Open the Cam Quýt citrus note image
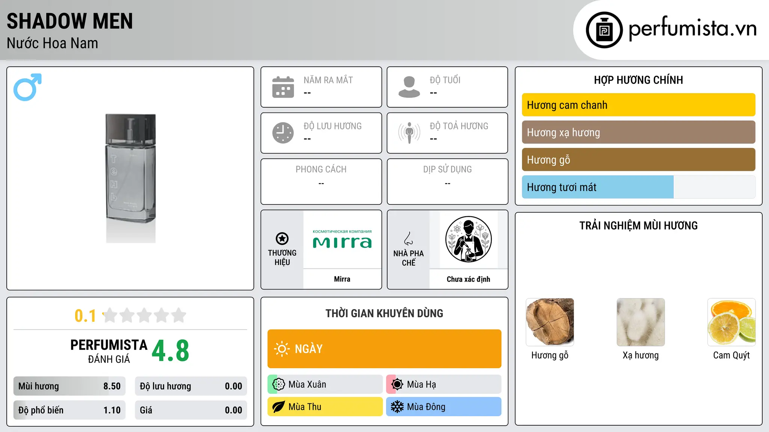The width and height of the screenshot is (769, 432). click(731, 322)
